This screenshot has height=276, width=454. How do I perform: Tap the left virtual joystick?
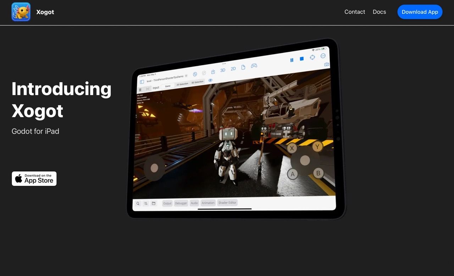[x=154, y=168]
